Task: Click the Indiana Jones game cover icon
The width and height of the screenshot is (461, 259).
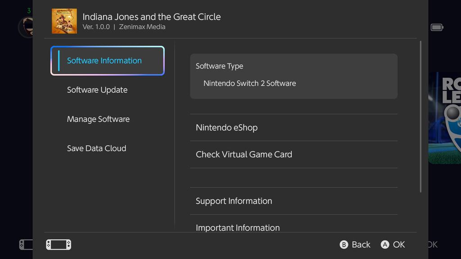Action: point(64,21)
